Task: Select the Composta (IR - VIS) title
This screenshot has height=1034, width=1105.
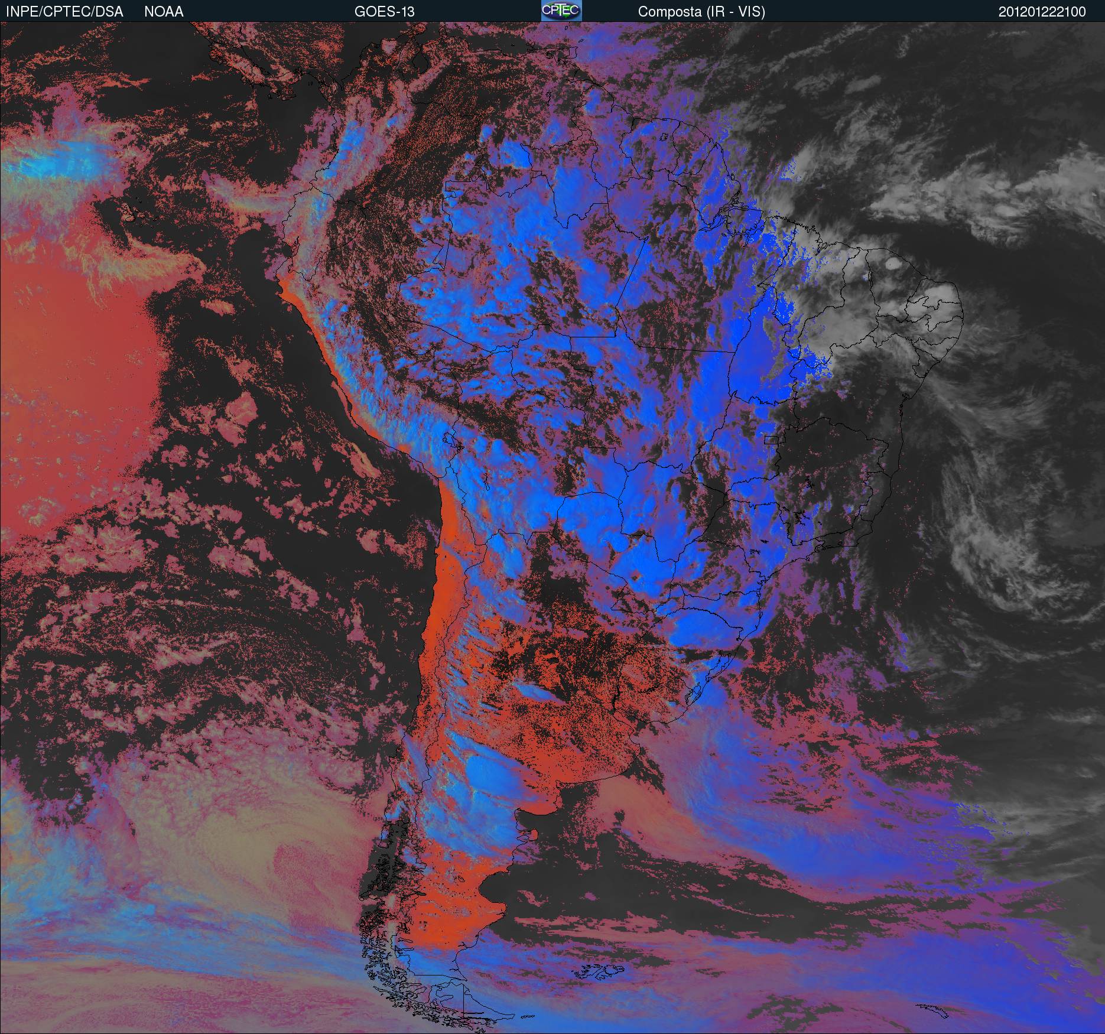Action: [x=701, y=12]
